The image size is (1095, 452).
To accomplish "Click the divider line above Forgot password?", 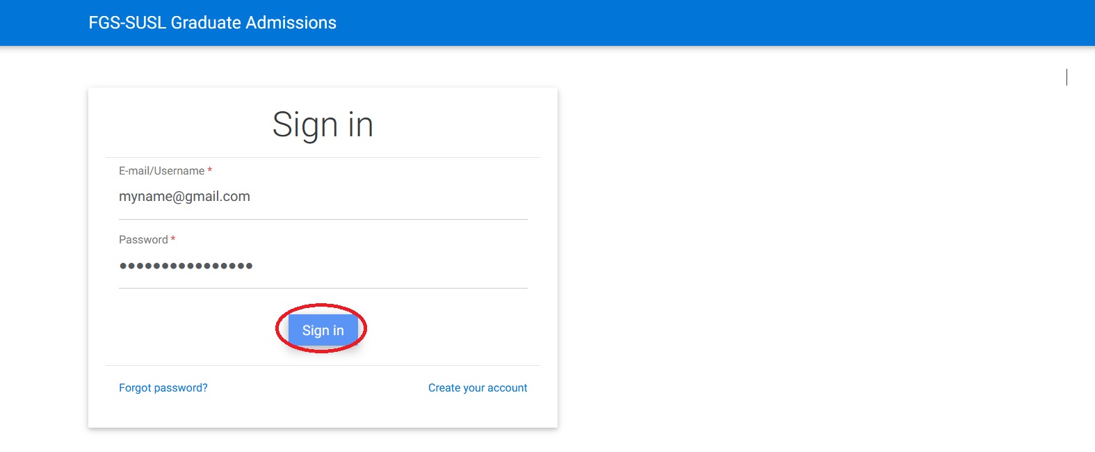I will 323,365.
